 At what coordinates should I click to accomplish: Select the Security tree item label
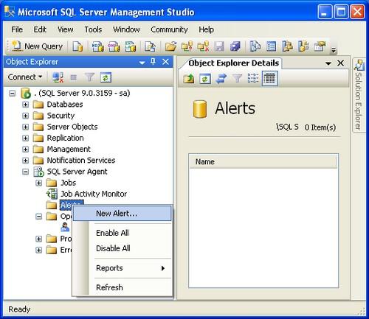click(61, 116)
